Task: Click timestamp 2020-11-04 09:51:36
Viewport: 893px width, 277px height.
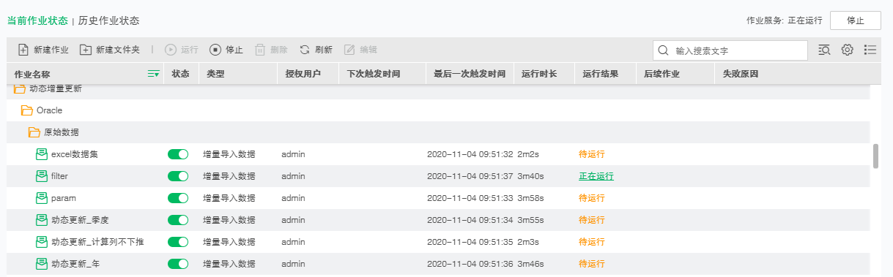Action: pyautogui.click(x=470, y=264)
